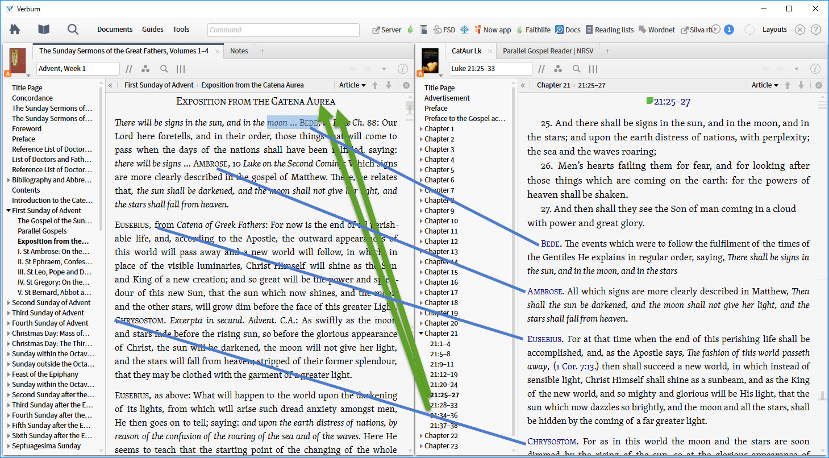Collapse the First Sunday of Advent section

[x=9, y=211]
